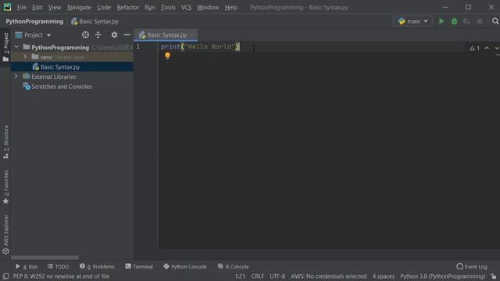Image resolution: width=500 pixels, height=281 pixels.
Task: Click line number 1 in gutter
Action: pos(138,47)
